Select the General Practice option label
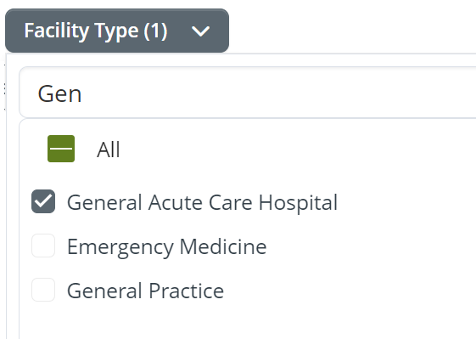Viewport: 476px width, 339px height. tap(145, 291)
